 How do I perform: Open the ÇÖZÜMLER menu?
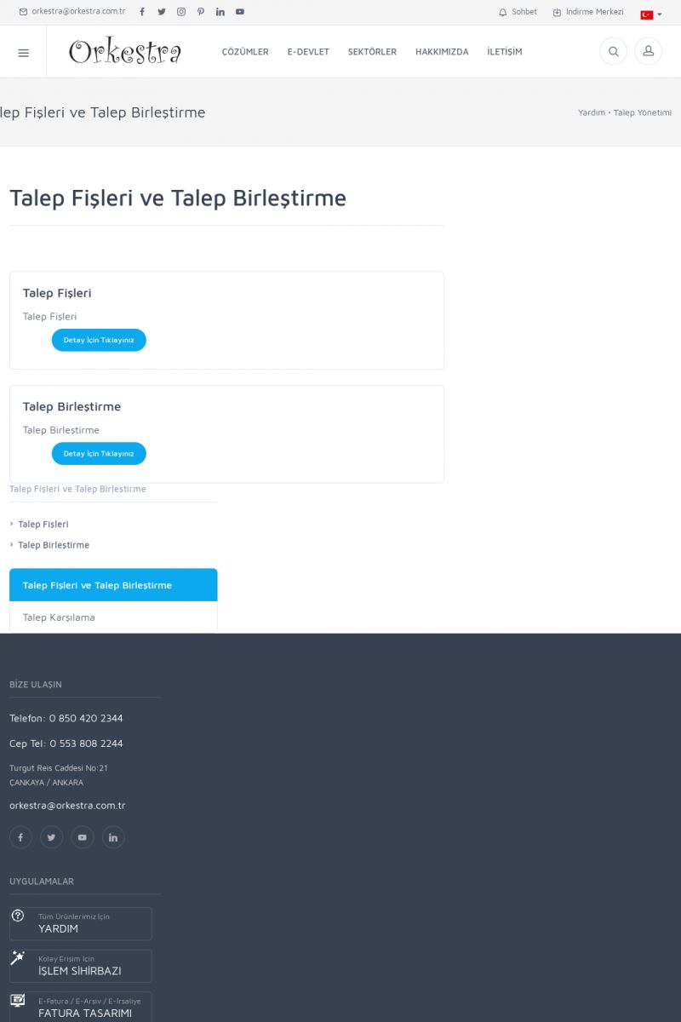click(x=245, y=52)
